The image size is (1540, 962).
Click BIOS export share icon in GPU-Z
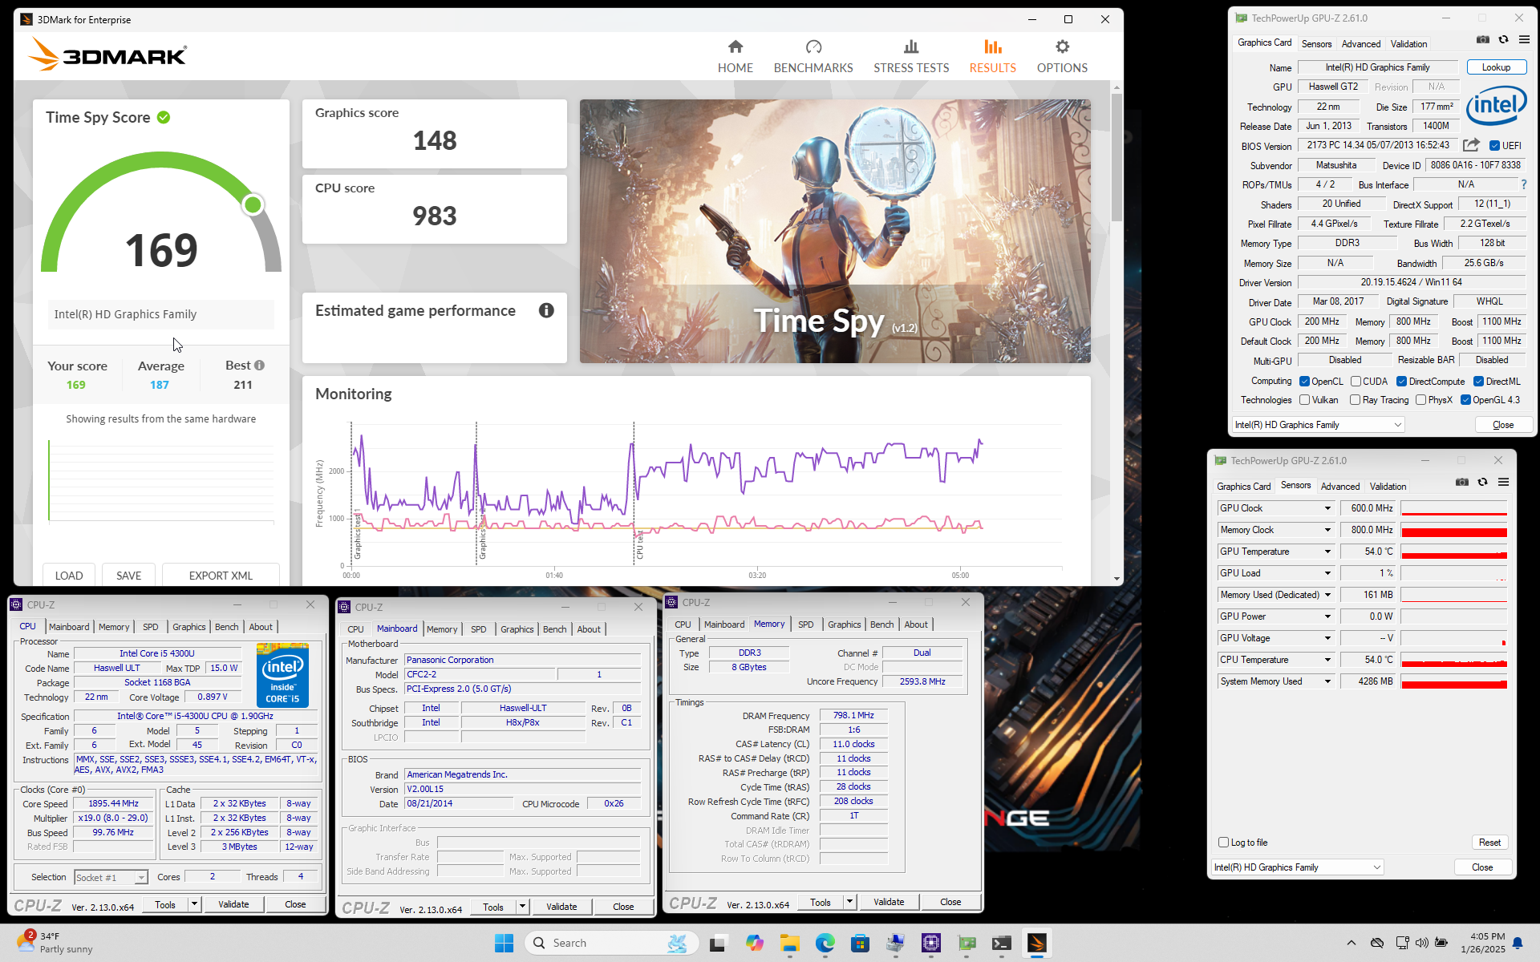(x=1470, y=145)
